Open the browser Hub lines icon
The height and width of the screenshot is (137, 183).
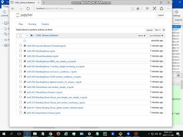pyautogui.click(x=148, y=8)
